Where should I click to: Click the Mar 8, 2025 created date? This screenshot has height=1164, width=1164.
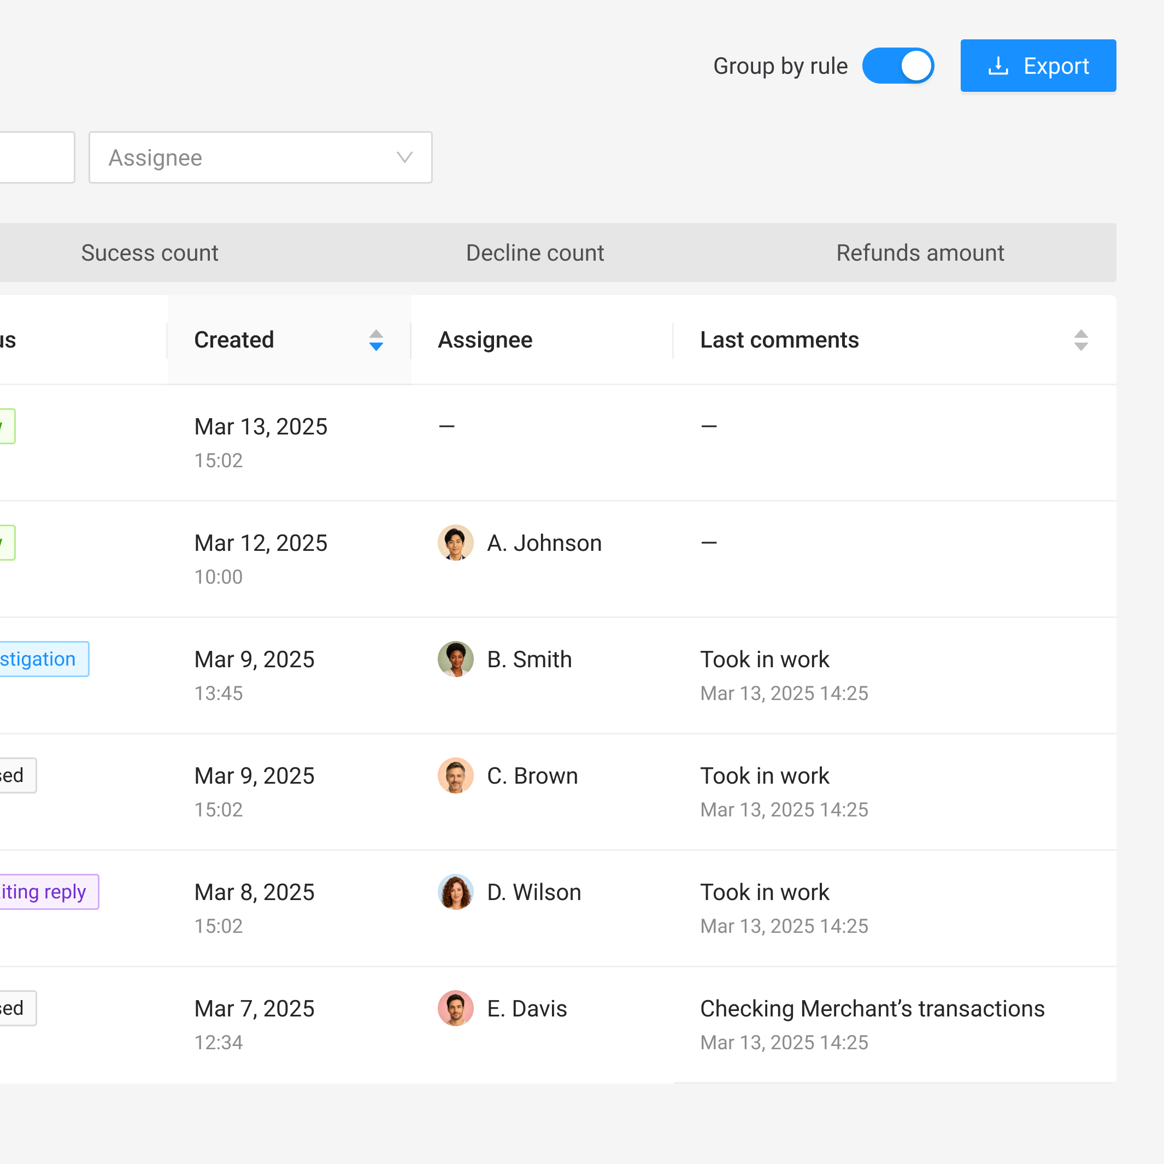pyautogui.click(x=254, y=892)
